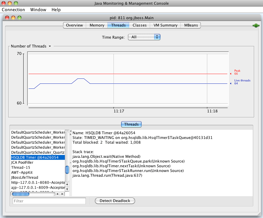Click the Threads button above the details pane
Image resolution: width=263 pixels, height=218 pixels.
(x=131, y=124)
